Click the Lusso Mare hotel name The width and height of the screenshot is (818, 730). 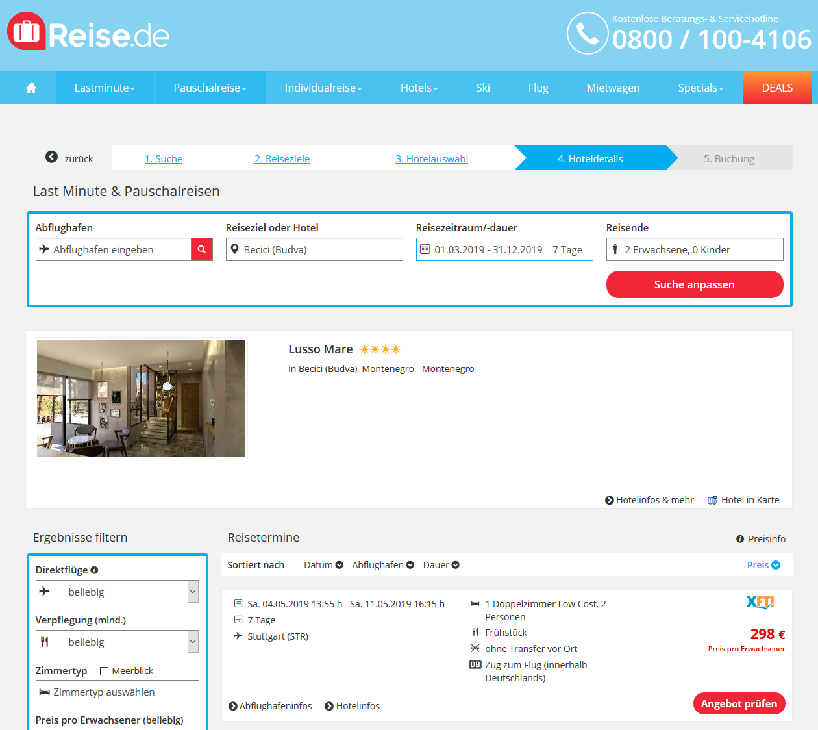click(321, 349)
